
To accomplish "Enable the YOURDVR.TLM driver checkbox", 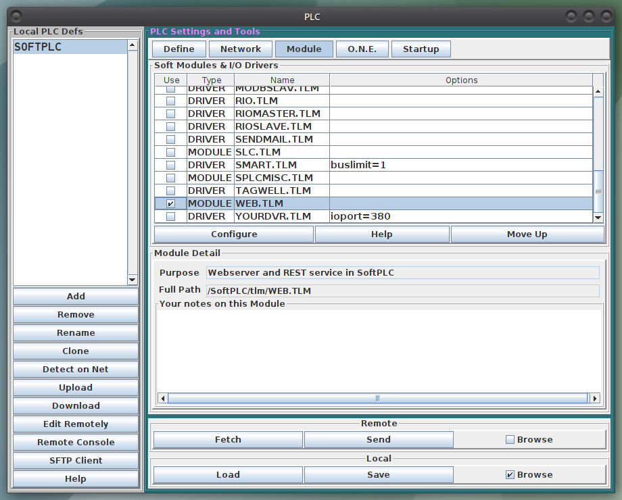I will coord(170,216).
